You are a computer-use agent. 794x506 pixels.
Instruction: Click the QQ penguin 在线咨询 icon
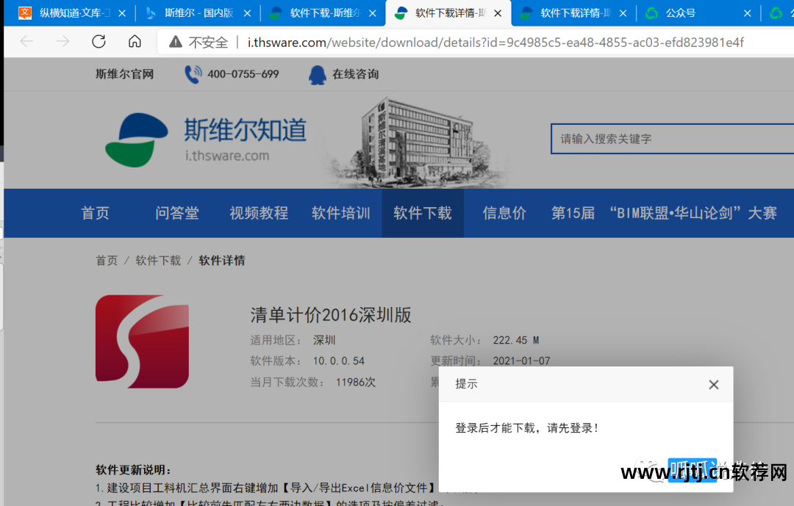tap(318, 75)
